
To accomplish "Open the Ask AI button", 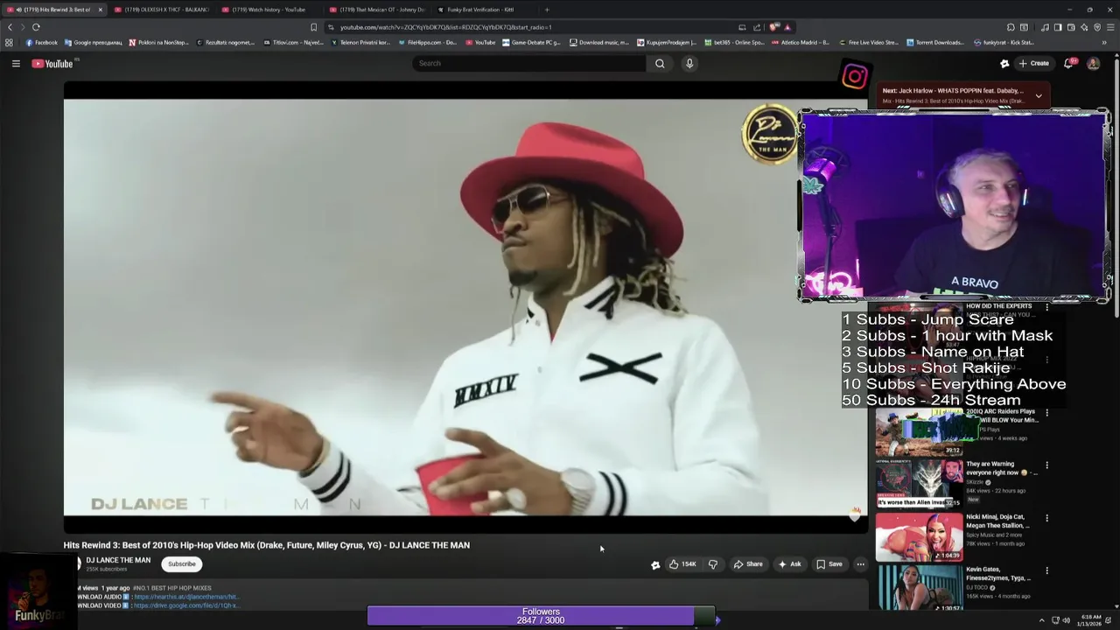I will pos(789,564).
